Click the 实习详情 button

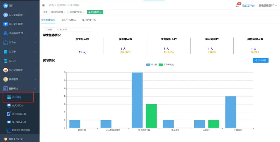pos(260,61)
